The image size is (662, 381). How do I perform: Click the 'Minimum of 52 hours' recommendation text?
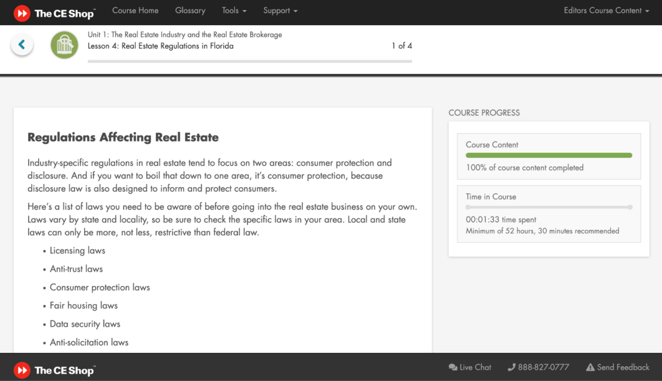point(542,231)
